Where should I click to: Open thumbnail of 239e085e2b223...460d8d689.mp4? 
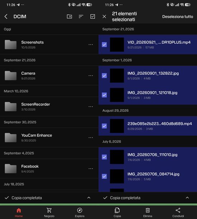[117, 126]
